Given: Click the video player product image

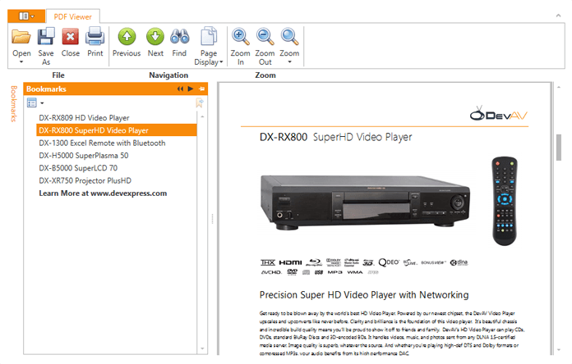Looking at the screenshot, I should pyautogui.click(x=365, y=202).
